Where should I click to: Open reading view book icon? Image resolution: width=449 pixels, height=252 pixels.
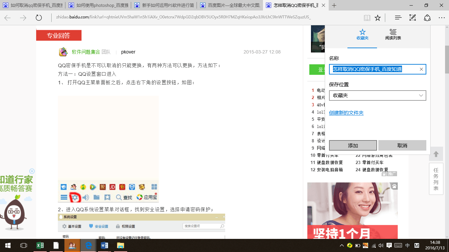point(367,18)
